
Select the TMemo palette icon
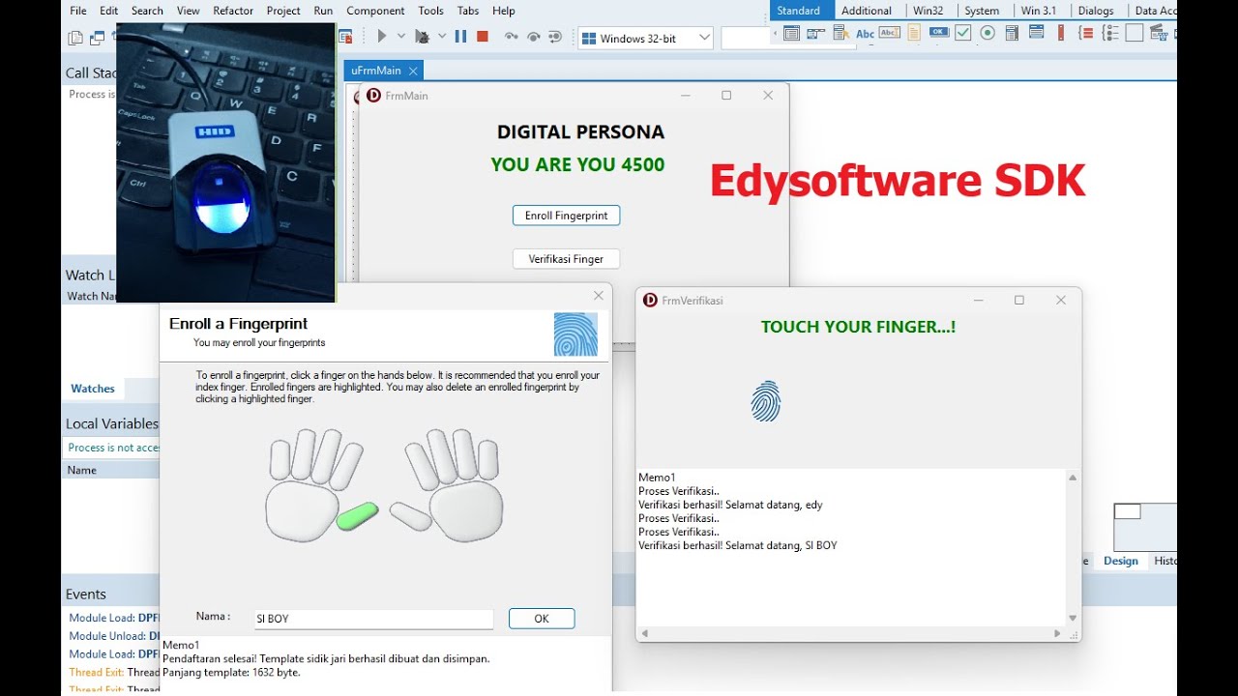(914, 33)
